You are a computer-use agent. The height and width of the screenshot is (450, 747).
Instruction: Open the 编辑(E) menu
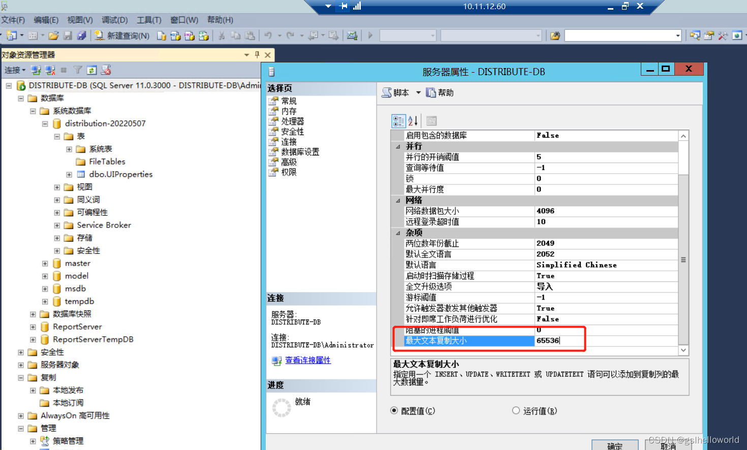coord(46,20)
